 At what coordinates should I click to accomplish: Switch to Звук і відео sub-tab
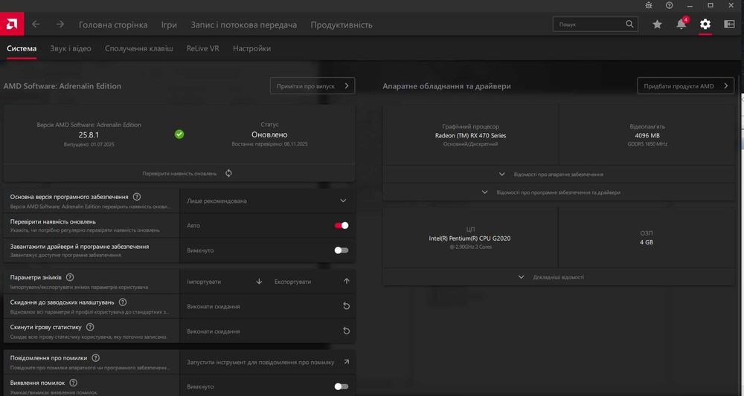point(71,48)
